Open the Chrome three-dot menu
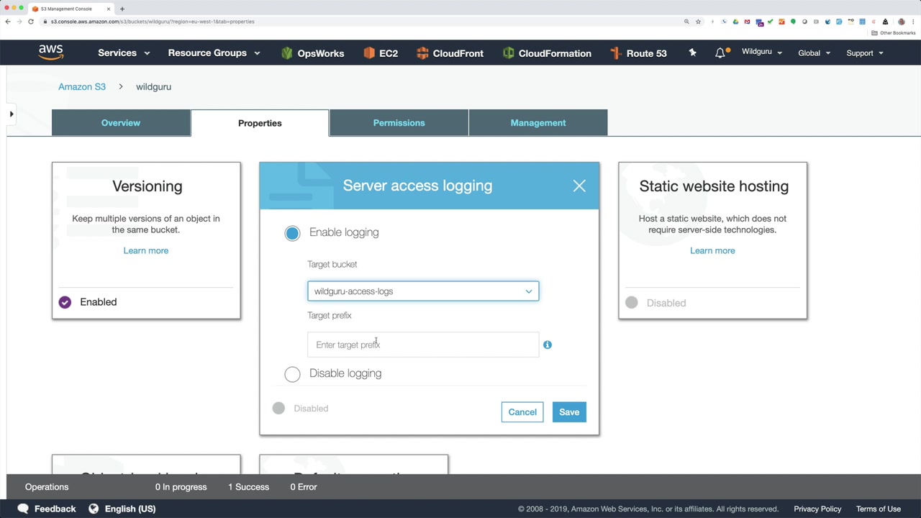This screenshot has height=518, width=921. point(914,22)
